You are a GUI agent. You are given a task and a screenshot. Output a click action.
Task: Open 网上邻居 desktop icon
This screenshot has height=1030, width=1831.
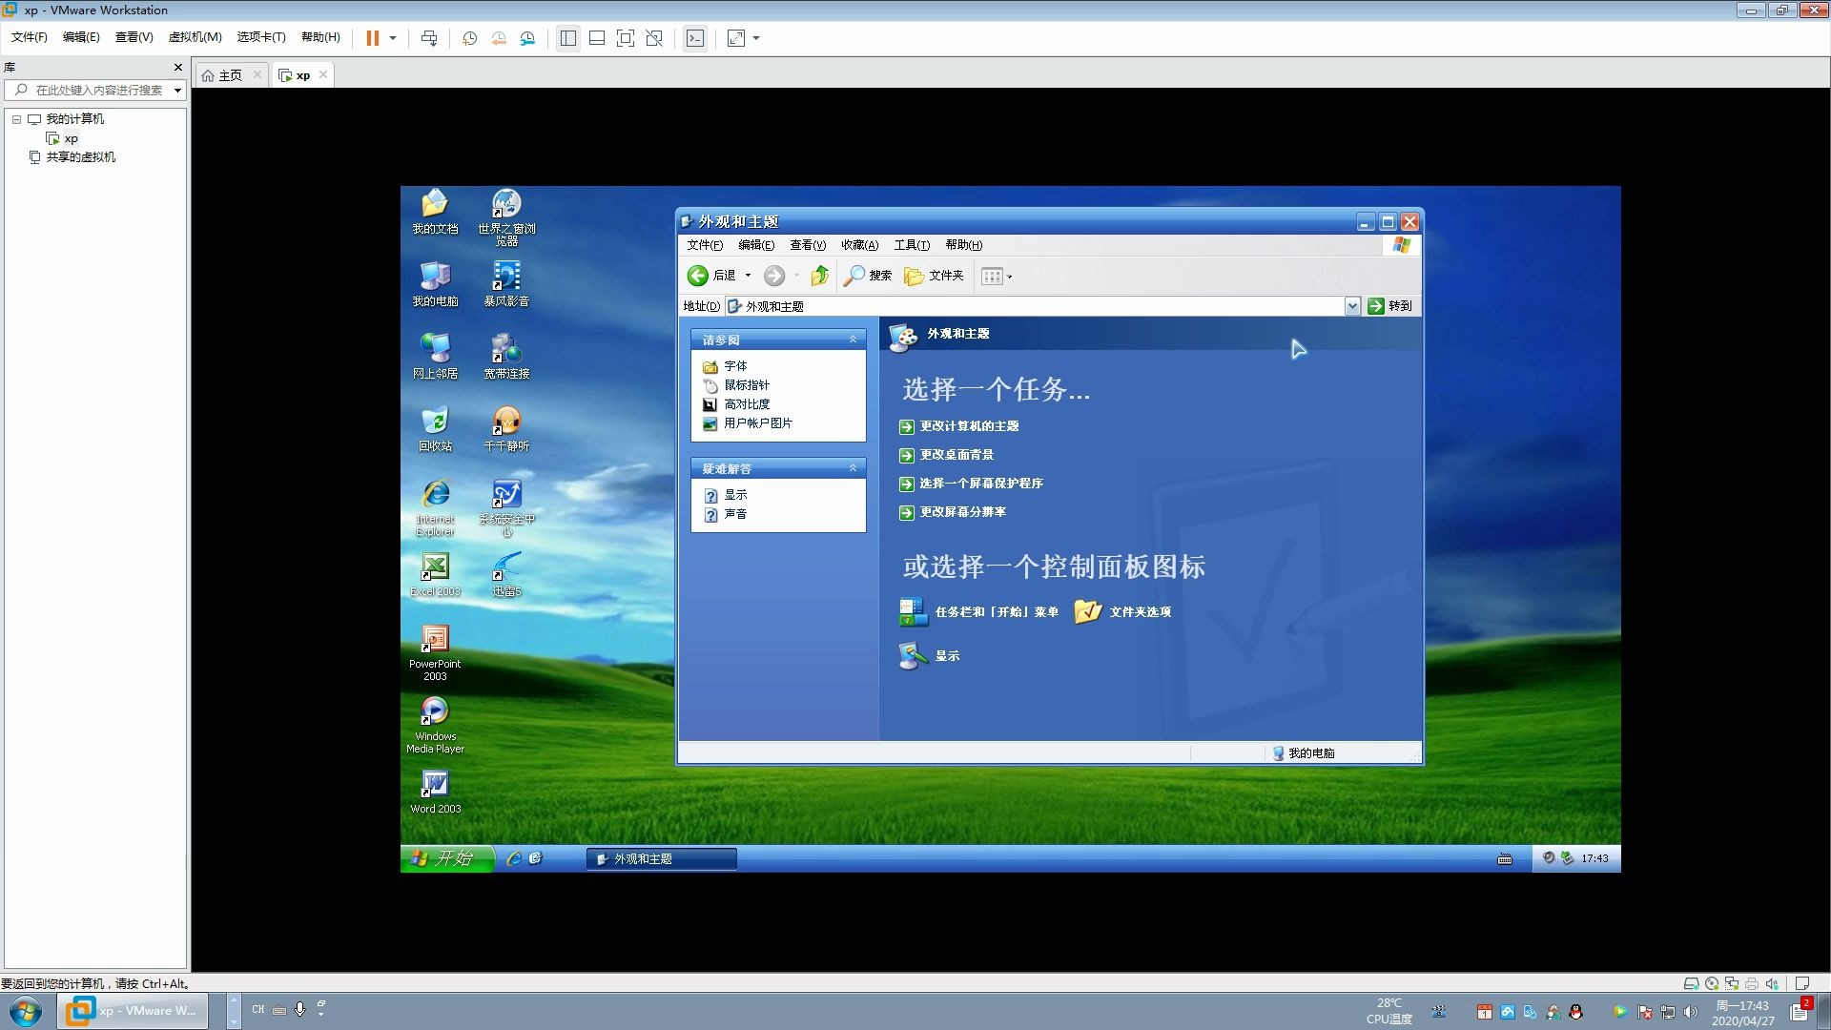(x=435, y=357)
